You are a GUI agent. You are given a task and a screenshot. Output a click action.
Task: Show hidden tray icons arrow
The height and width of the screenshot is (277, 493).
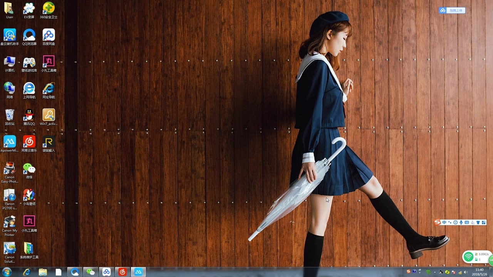[x=435, y=272]
